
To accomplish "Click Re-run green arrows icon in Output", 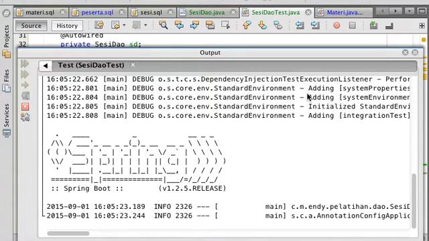I will [x=25, y=64].
